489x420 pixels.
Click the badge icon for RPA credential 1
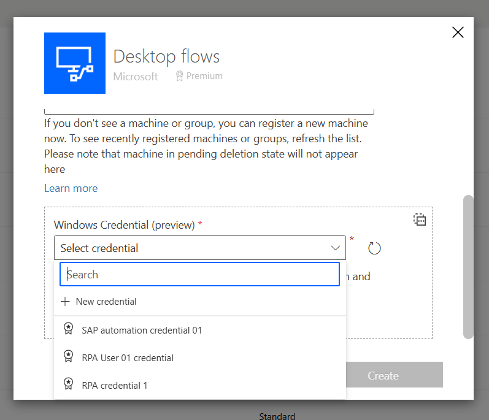coord(68,384)
